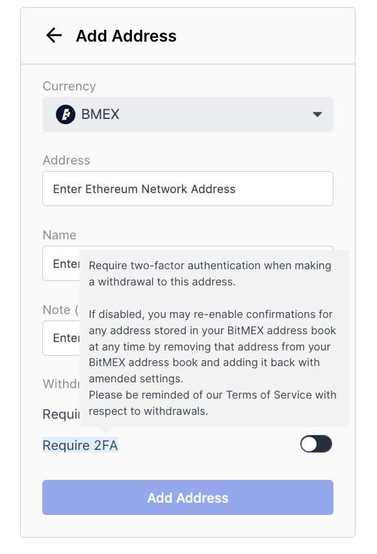Open the BMEX currency selector
Screen dimensions: 377x554
[x=188, y=114]
